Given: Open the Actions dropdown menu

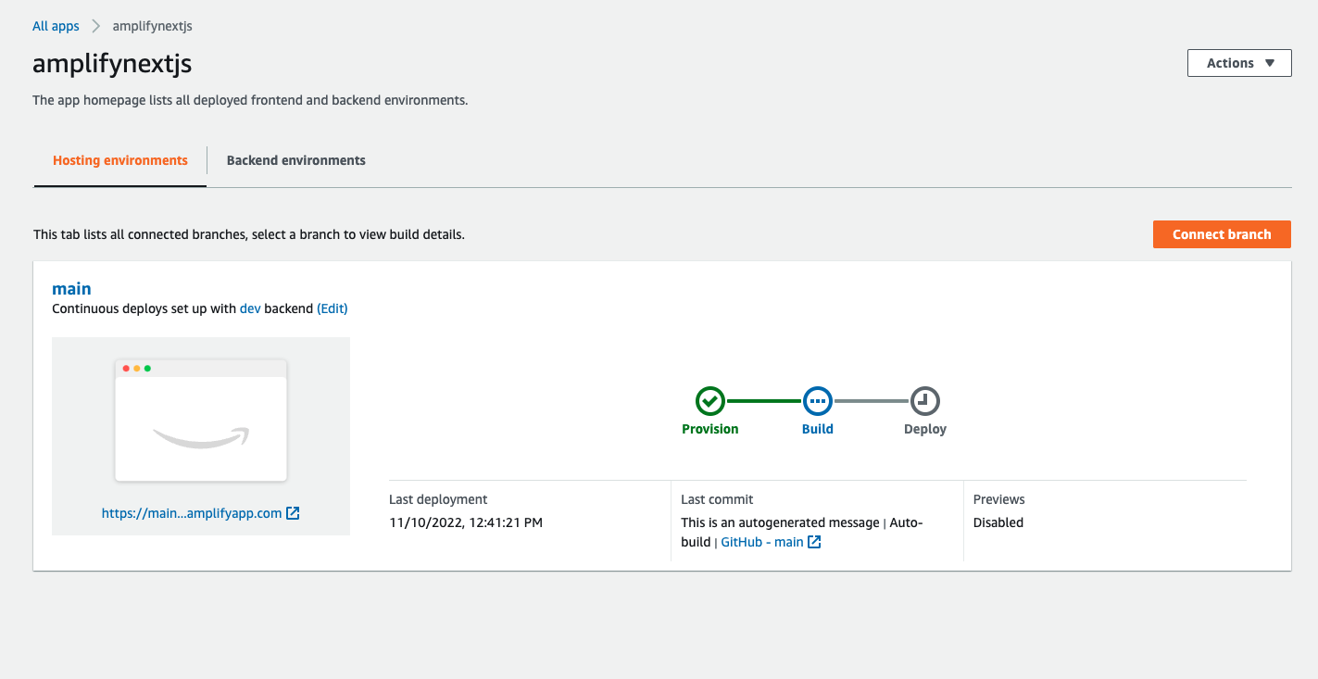Looking at the screenshot, I should [1239, 63].
